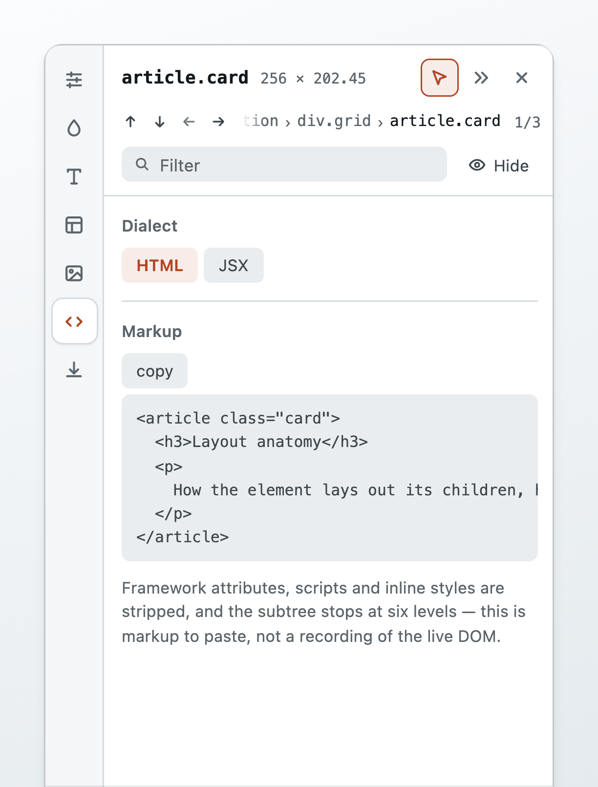Select the code markup panel icon
Image resolution: width=598 pixels, height=787 pixels.
74,321
